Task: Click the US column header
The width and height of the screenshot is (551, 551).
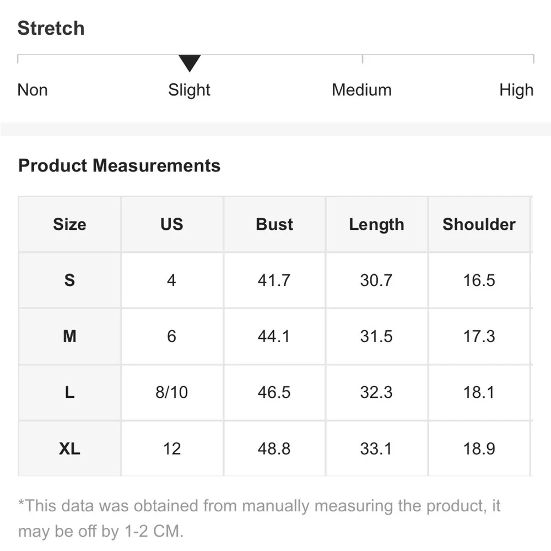Action: click(x=172, y=224)
